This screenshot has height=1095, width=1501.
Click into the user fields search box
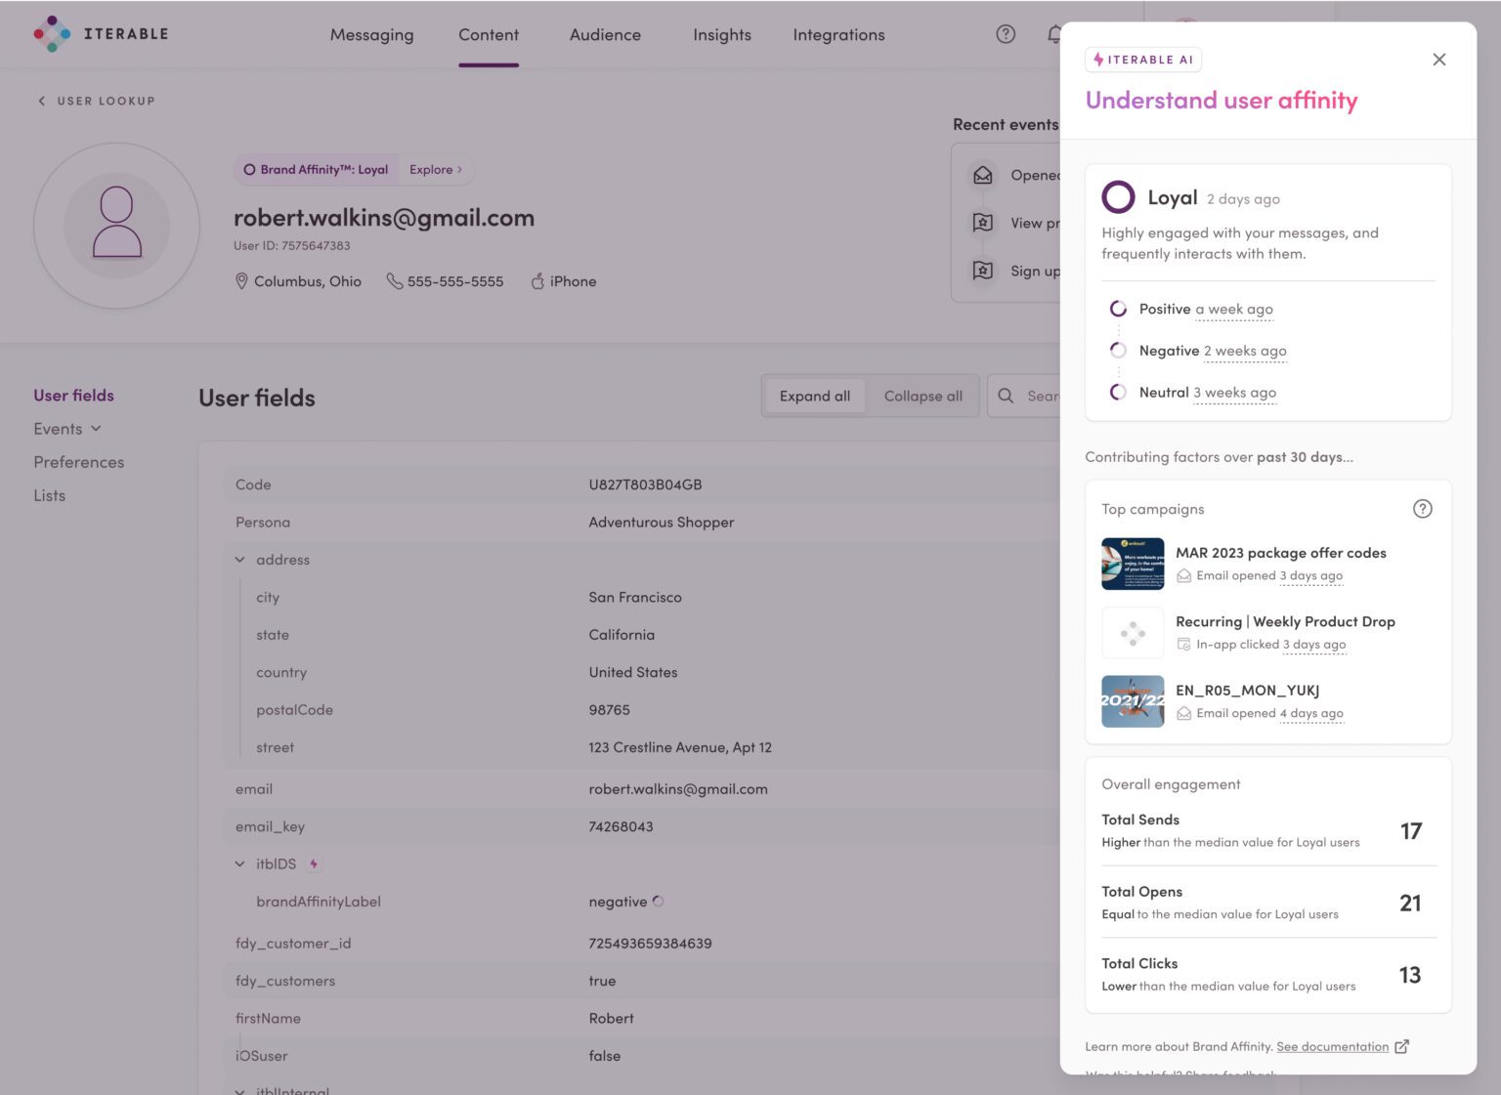click(1024, 396)
